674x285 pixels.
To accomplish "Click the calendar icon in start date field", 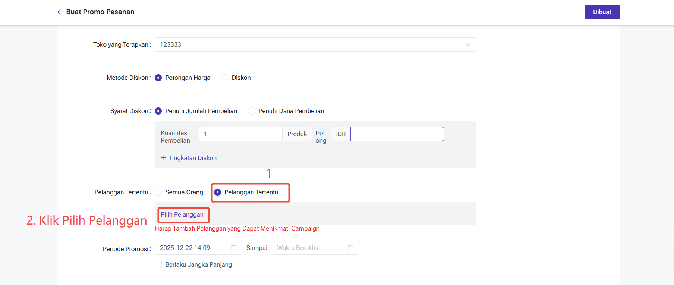I will (233, 248).
